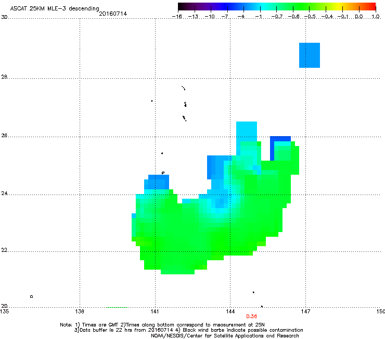385x339 pixels.
Task: Click the small island outline near 136E 20.3N
Action: point(31,296)
